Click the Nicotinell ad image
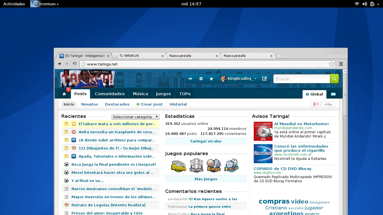 263,154
